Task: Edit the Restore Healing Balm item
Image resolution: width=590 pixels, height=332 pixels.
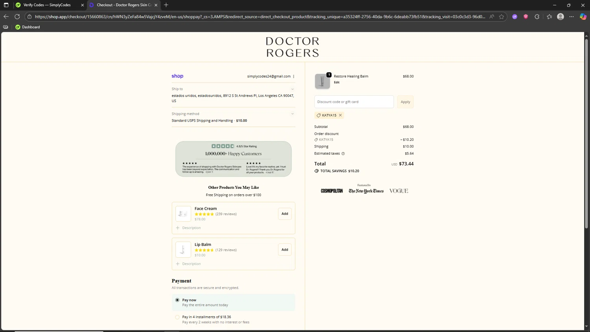Action: [x=337, y=82]
